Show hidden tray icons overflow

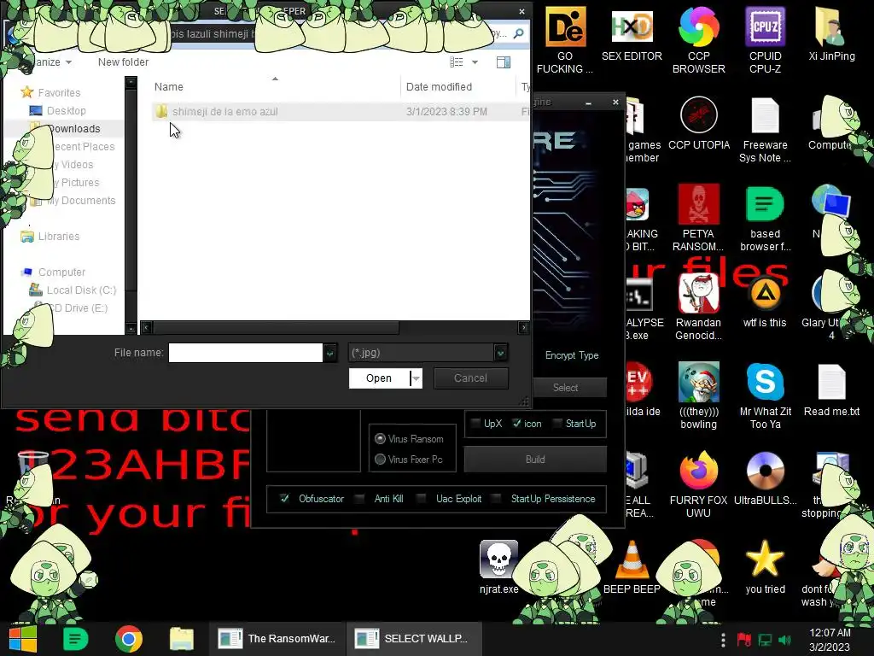click(723, 639)
